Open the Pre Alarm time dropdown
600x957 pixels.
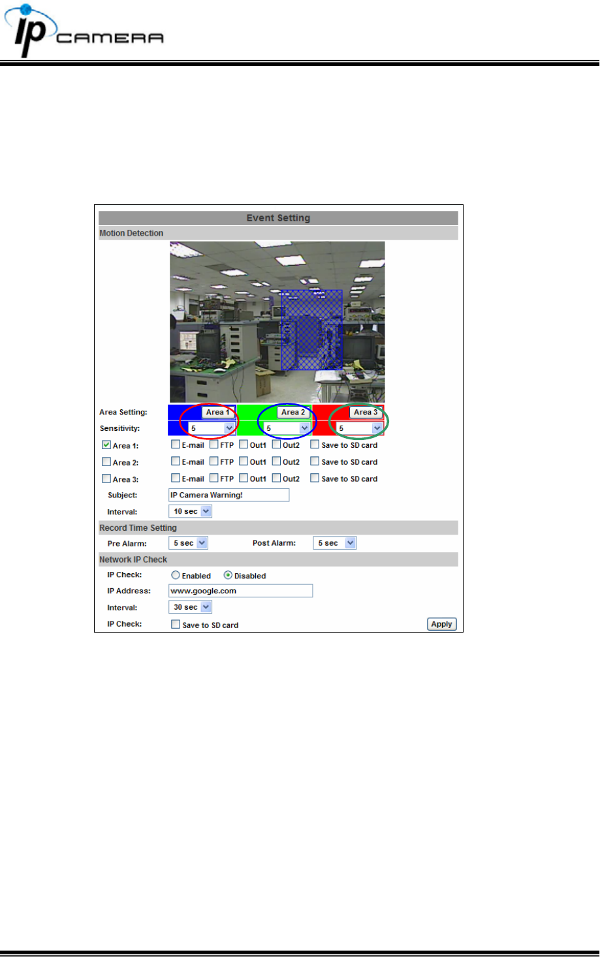coord(188,543)
